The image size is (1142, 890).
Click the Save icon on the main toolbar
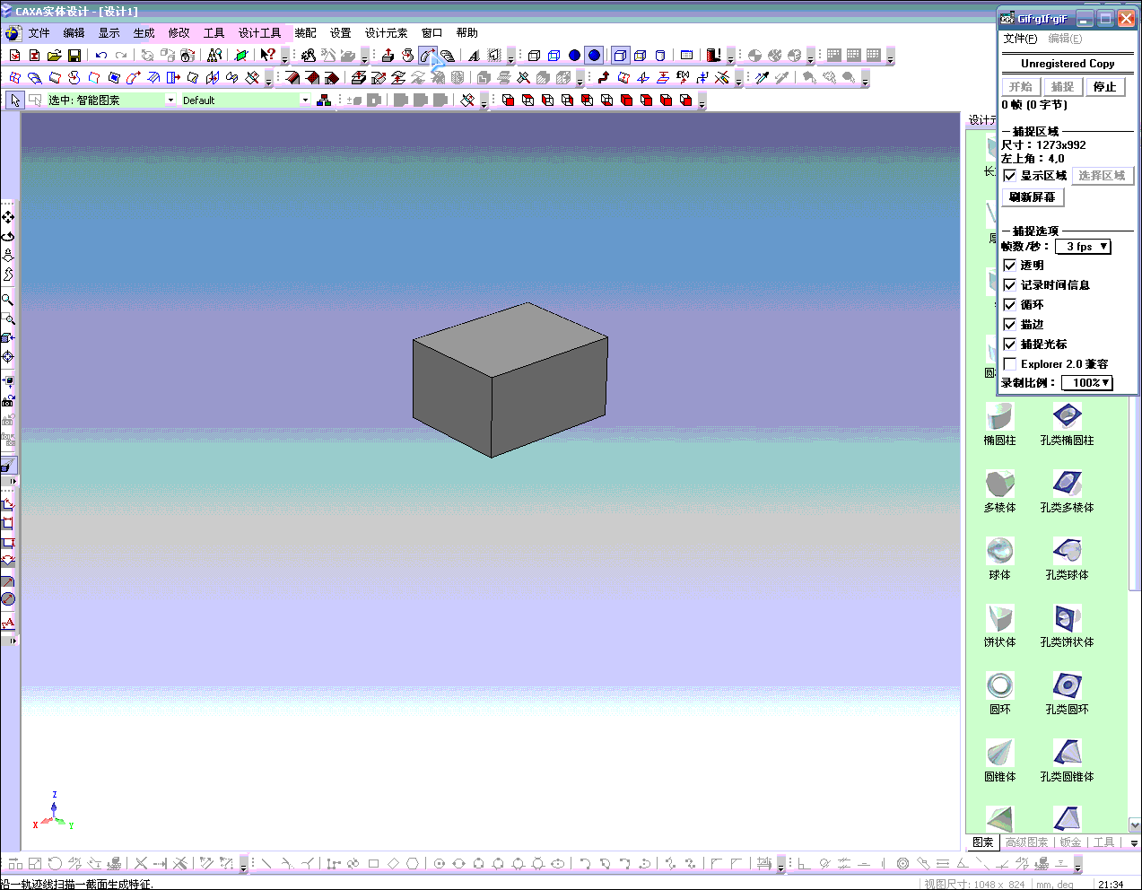coord(74,55)
